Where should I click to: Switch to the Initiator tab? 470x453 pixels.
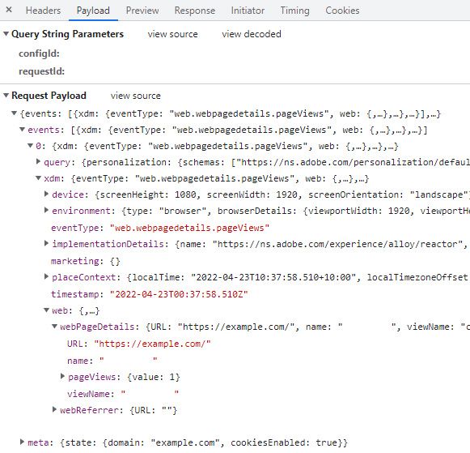pyautogui.click(x=248, y=11)
